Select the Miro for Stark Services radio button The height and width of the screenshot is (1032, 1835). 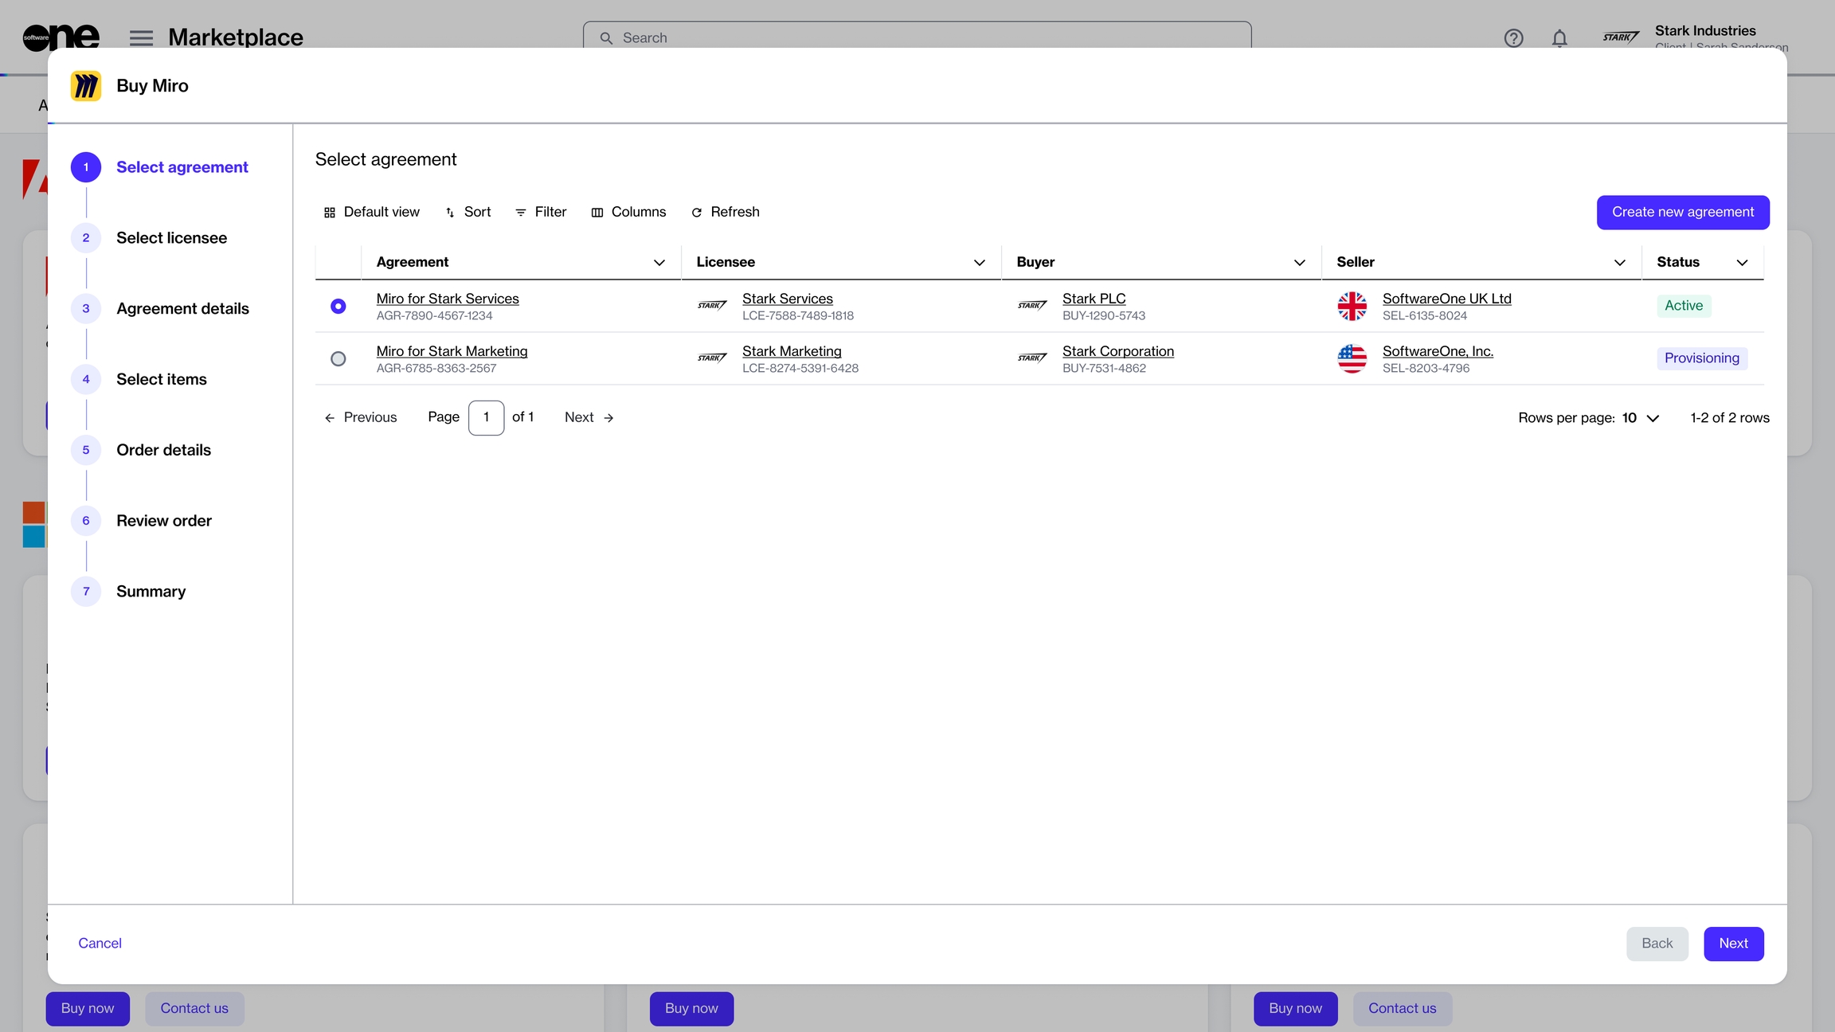(338, 306)
